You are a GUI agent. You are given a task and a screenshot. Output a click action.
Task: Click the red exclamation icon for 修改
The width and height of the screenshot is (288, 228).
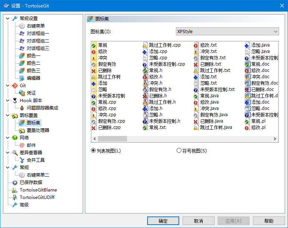tap(94, 52)
